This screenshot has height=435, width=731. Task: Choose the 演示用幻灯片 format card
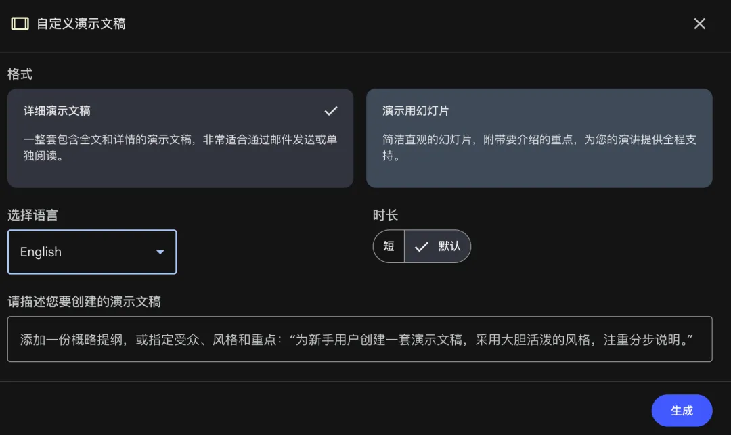pyautogui.click(x=539, y=138)
